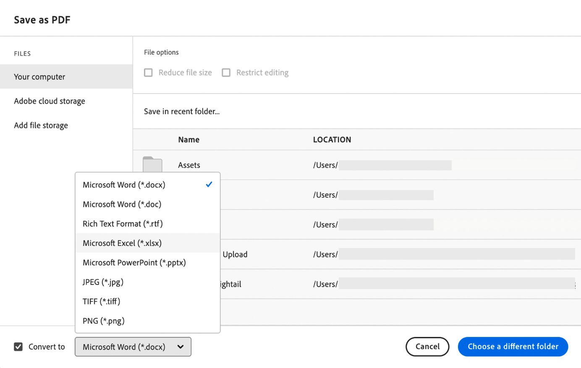Choose Microsoft Word (*.doc) format
This screenshot has width=581, height=368.
point(147,204)
